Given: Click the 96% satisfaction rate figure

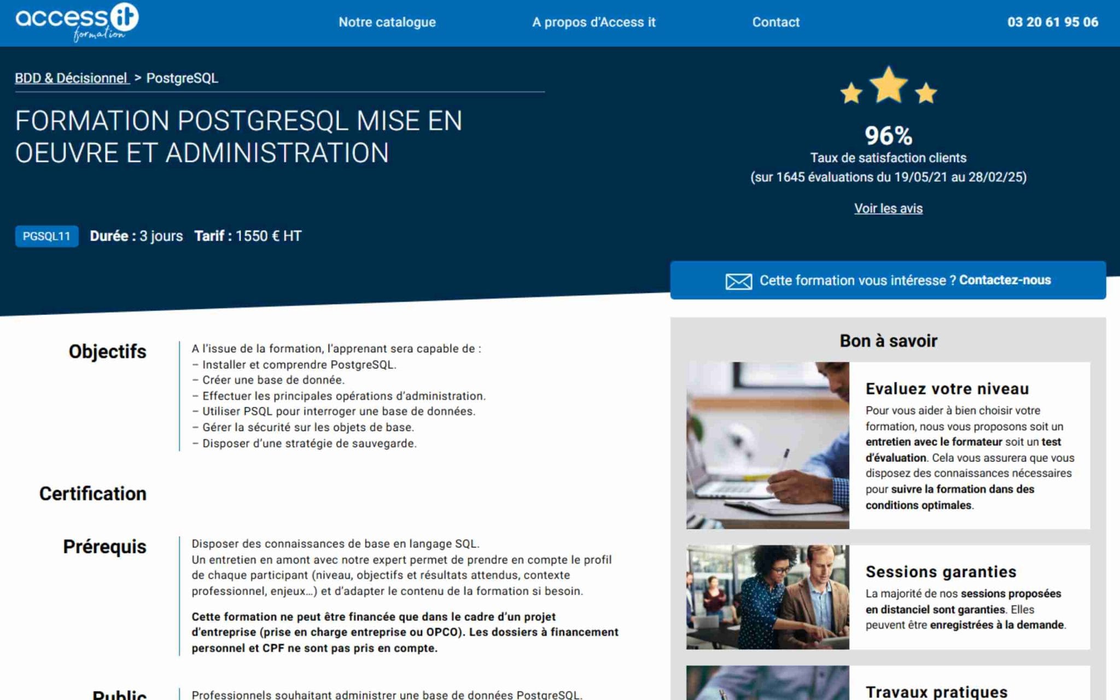Looking at the screenshot, I should coord(888,136).
